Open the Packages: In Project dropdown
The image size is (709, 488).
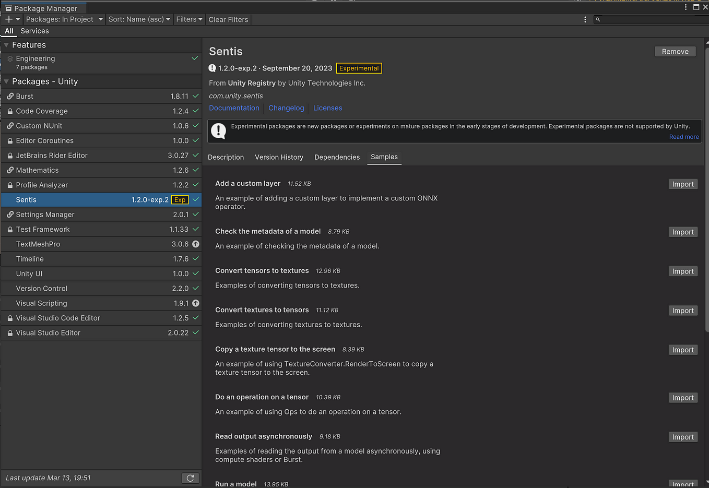[64, 19]
